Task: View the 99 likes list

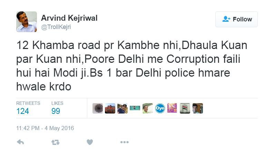Action: coord(57,108)
